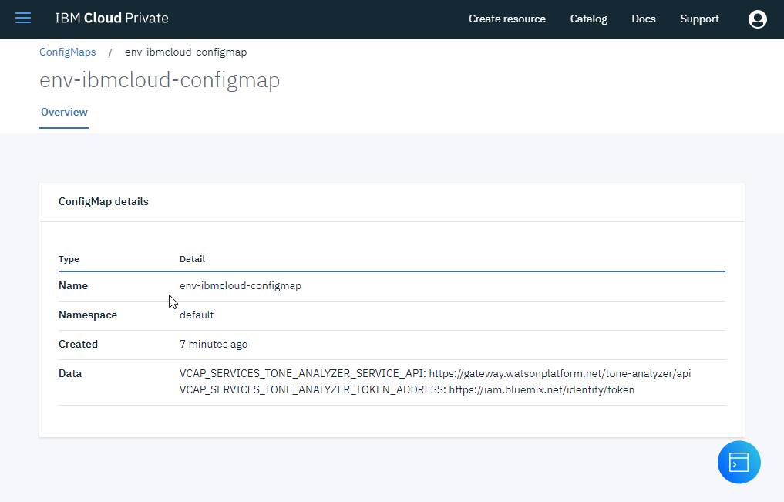
Task: Click the IBM Cloud Private logo
Action: click(111, 19)
